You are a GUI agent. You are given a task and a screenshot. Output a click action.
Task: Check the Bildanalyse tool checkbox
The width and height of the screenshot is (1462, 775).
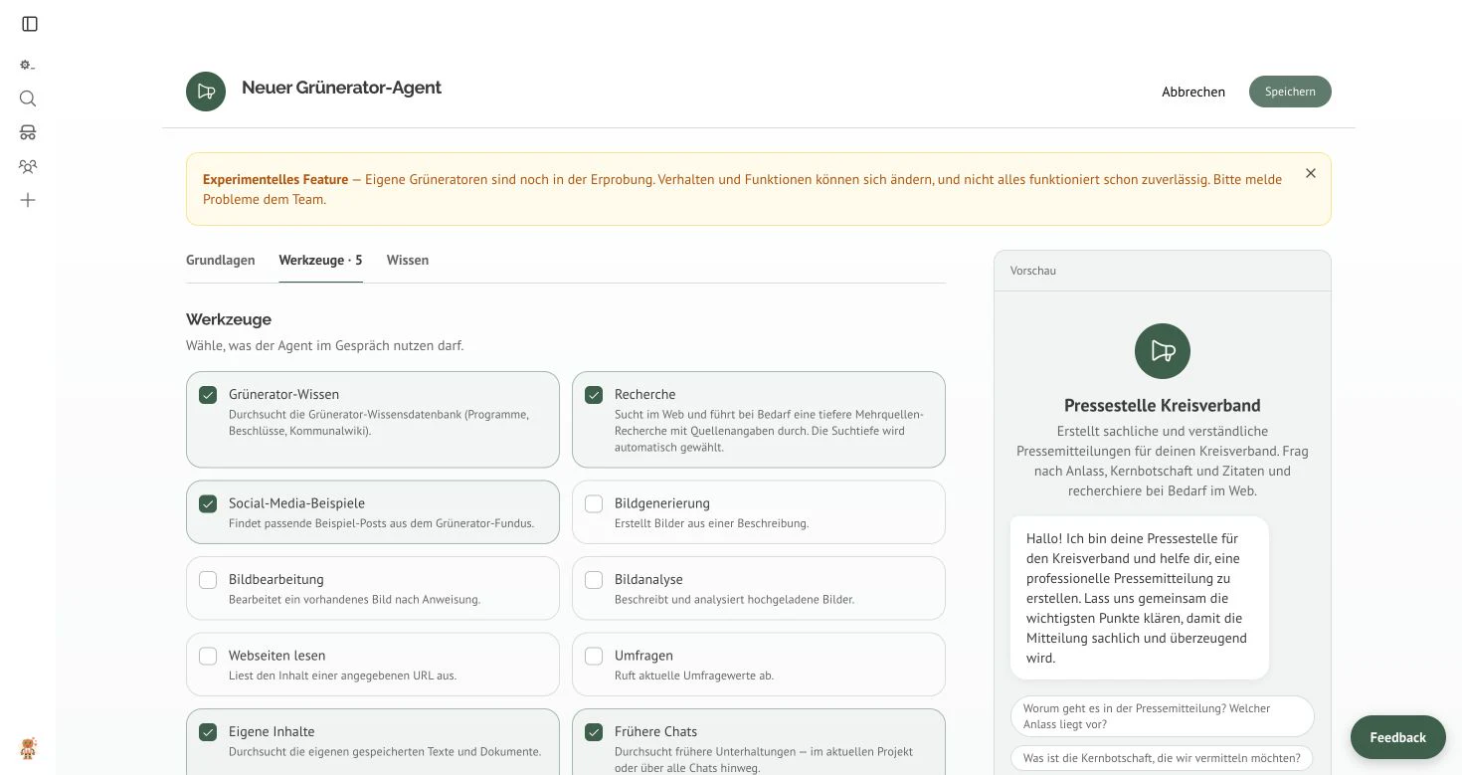(594, 580)
